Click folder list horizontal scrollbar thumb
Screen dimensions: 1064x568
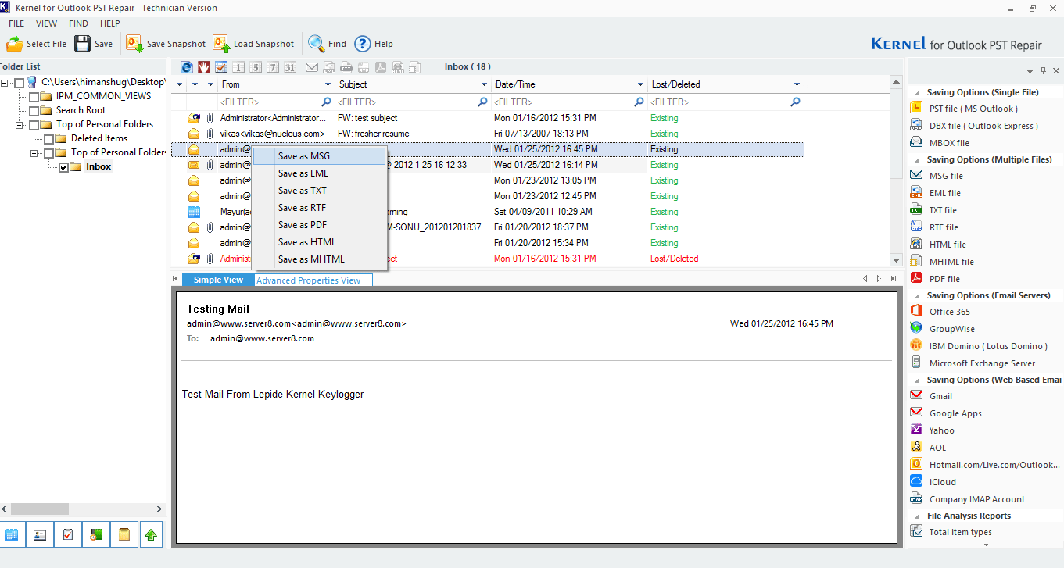point(40,509)
